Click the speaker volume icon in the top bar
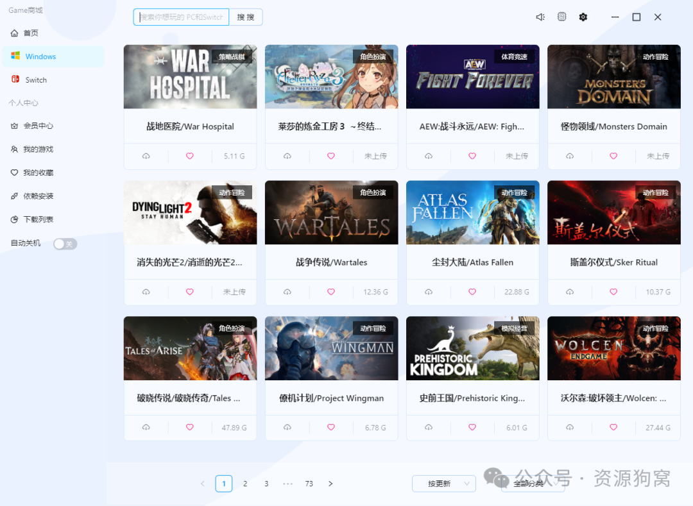The width and height of the screenshot is (693, 506). click(540, 17)
